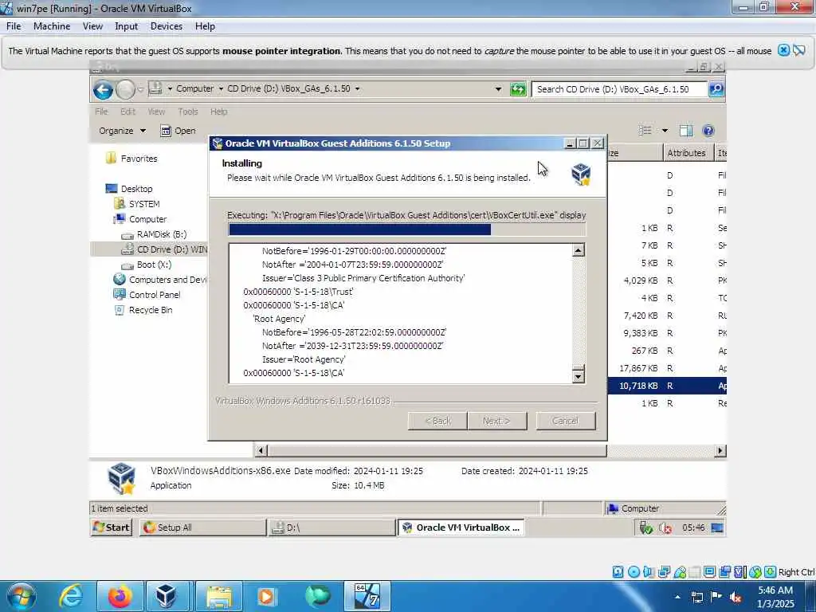Click the Attributes column header
The height and width of the screenshot is (612, 816).
tap(688, 152)
